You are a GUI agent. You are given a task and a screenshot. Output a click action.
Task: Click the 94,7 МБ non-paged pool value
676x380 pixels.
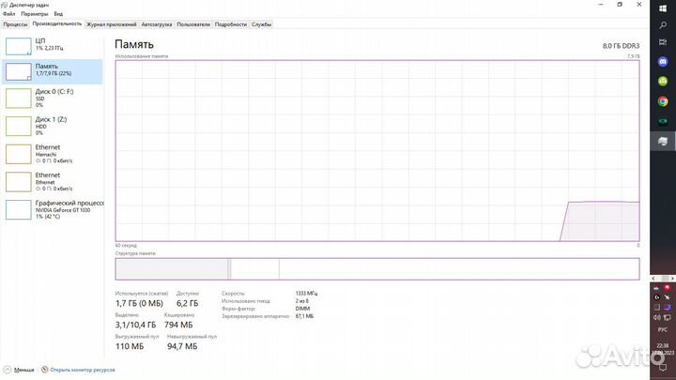pyautogui.click(x=182, y=346)
